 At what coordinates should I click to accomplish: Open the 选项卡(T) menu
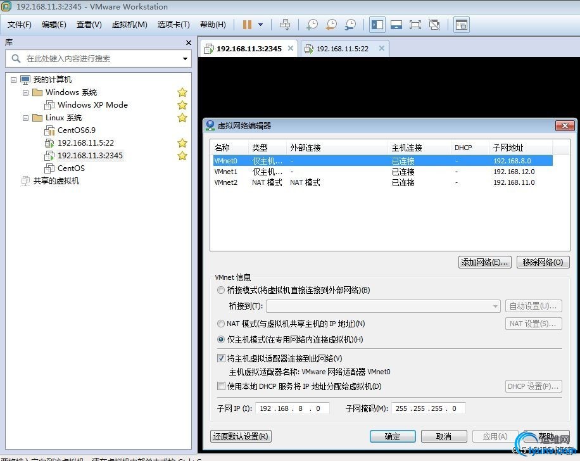coord(173,25)
